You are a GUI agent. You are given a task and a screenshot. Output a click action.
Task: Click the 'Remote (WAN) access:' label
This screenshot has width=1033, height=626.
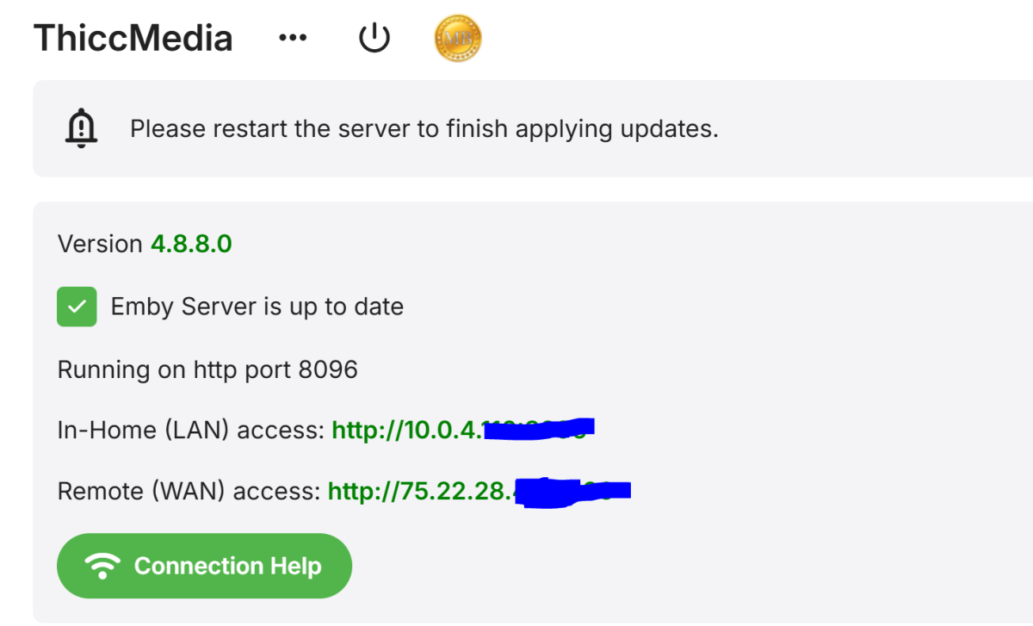click(189, 491)
